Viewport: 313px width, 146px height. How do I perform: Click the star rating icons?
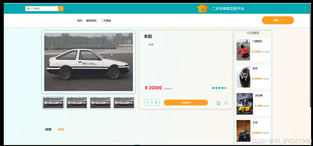click(219, 88)
